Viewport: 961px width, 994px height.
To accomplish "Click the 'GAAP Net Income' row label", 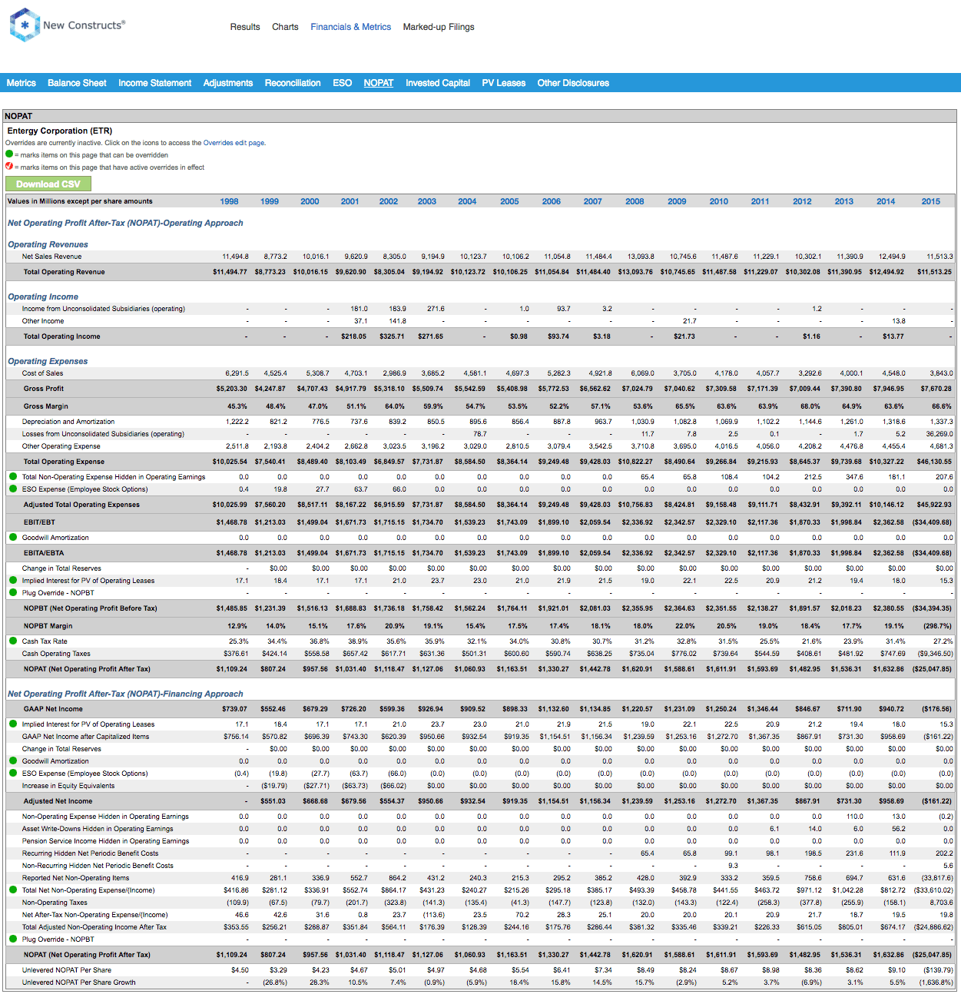I will pyautogui.click(x=53, y=709).
